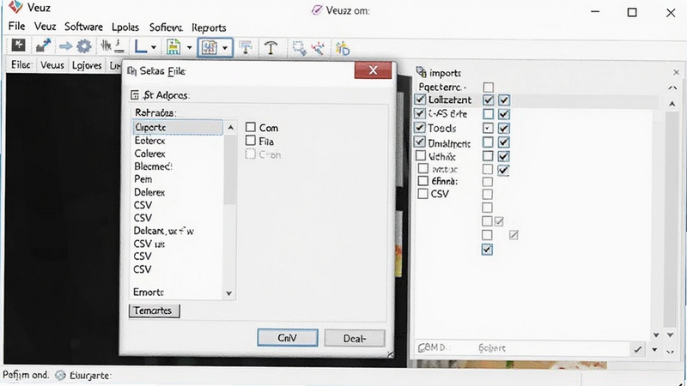The height and width of the screenshot is (386, 687).
Task: Tick the Com checkbox
Action: click(250, 127)
